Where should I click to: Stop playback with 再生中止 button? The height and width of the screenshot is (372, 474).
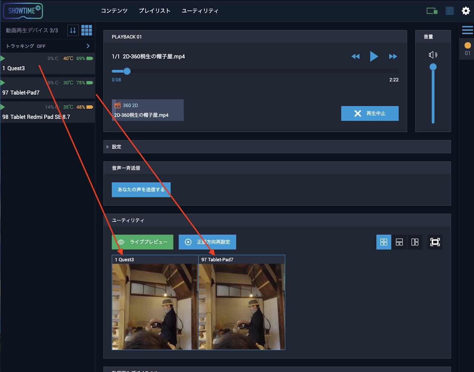tap(370, 113)
